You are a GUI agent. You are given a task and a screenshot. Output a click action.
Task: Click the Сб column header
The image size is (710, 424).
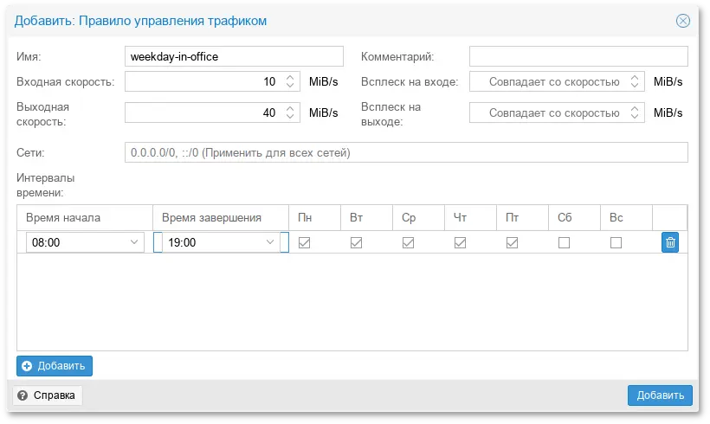(575, 218)
